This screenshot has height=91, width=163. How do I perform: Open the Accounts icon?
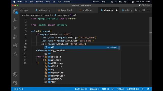tap(15, 74)
